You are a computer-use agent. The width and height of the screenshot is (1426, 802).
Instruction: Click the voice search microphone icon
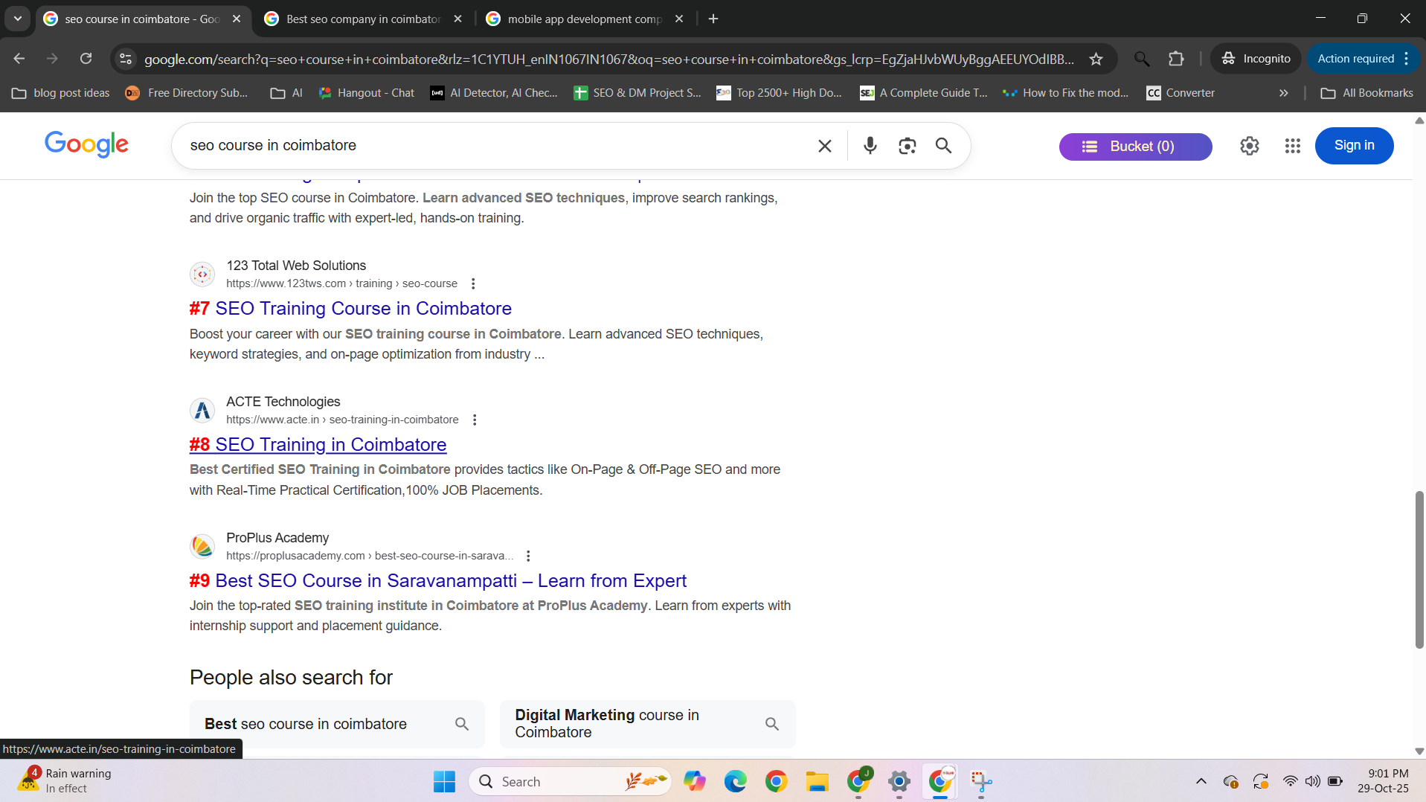click(x=870, y=146)
